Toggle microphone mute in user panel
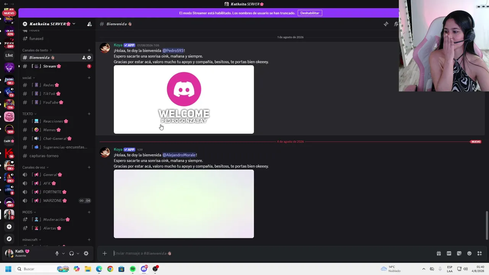This screenshot has height=275, width=489. pyautogui.click(x=57, y=253)
